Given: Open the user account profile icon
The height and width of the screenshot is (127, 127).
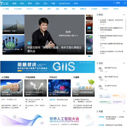Looking at the screenshot, I should [125, 3].
